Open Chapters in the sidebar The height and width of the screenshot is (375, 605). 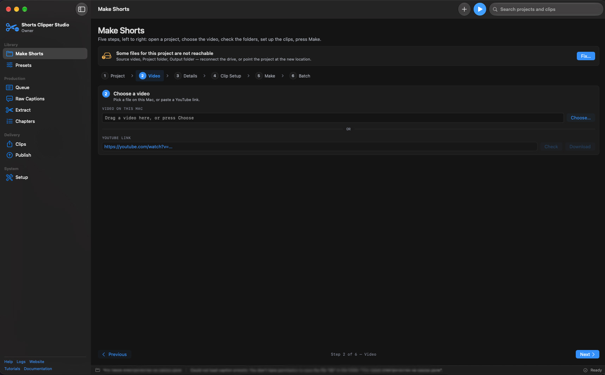point(45,121)
